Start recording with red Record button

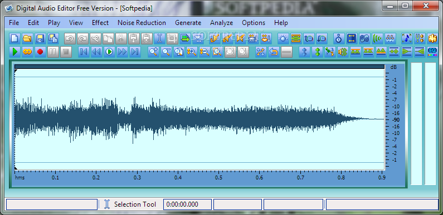40,52
